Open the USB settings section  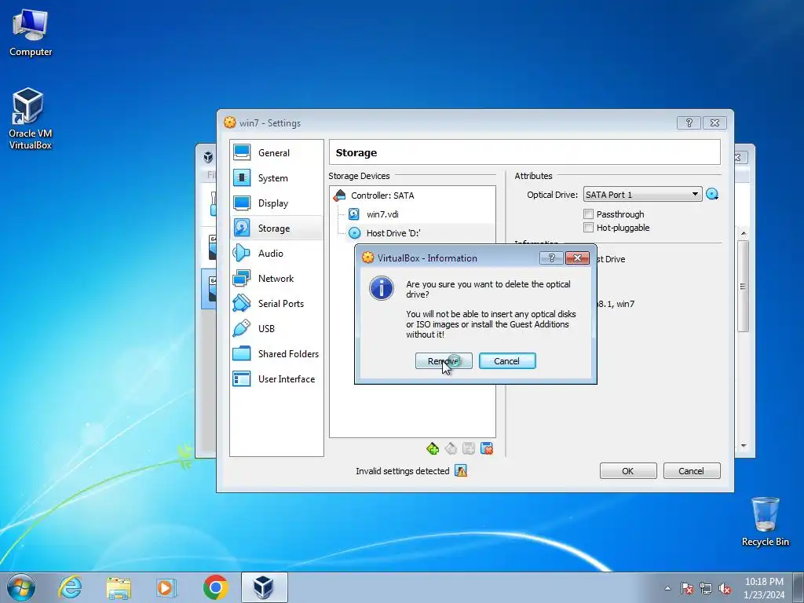(x=276, y=329)
